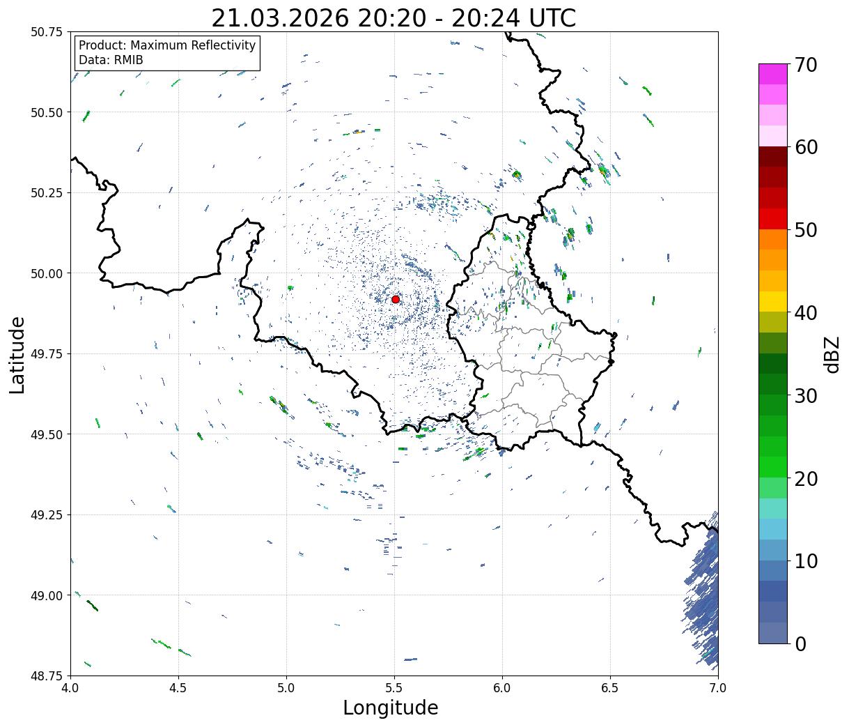The width and height of the screenshot is (849, 725).
Task: Click longitude tick label 6.0
Action: point(502,688)
